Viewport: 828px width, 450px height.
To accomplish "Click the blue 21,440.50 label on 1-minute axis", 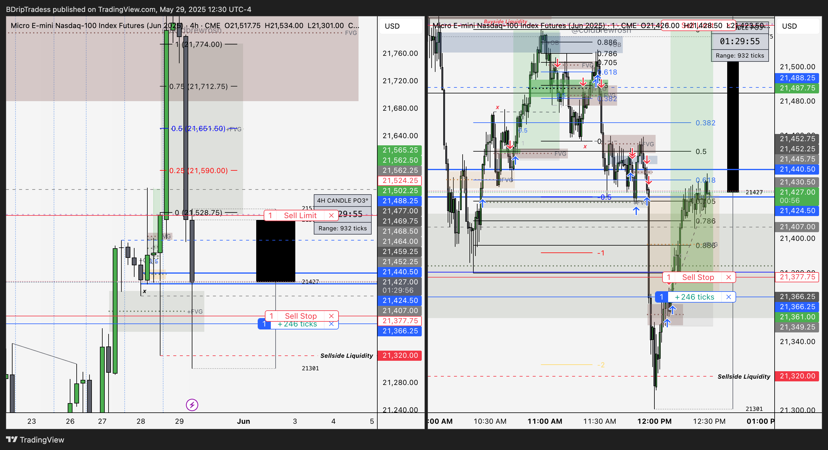I will pos(797,169).
